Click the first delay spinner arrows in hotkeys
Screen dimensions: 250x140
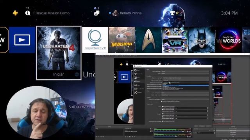tap(207, 108)
